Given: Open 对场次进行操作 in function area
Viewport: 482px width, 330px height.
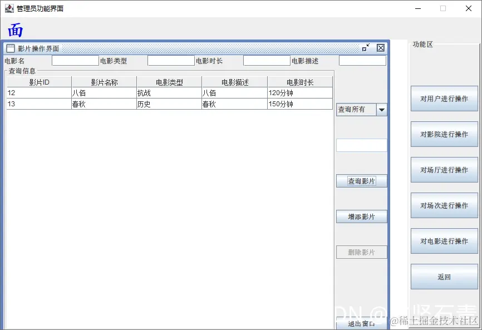Looking at the screenshot, I should [444, 205].
